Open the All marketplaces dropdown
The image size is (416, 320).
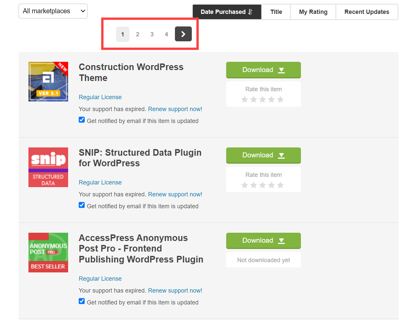pyautogui.click(x=53, y=11)
